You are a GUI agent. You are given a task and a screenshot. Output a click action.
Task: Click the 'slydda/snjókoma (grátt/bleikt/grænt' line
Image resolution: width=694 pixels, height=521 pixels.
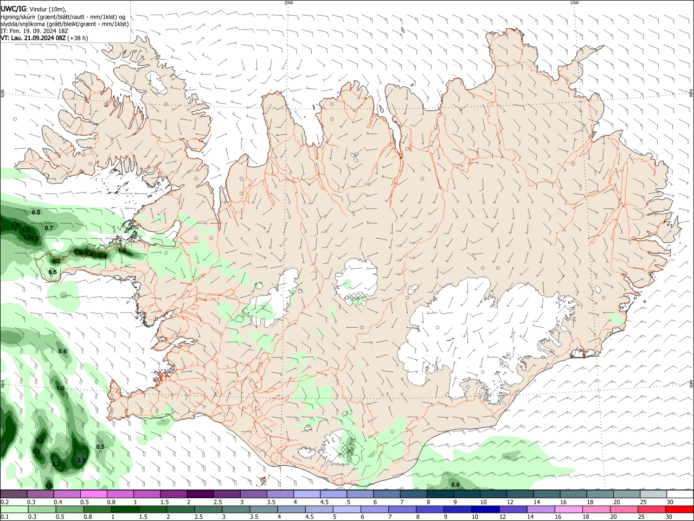click(65, 24)
